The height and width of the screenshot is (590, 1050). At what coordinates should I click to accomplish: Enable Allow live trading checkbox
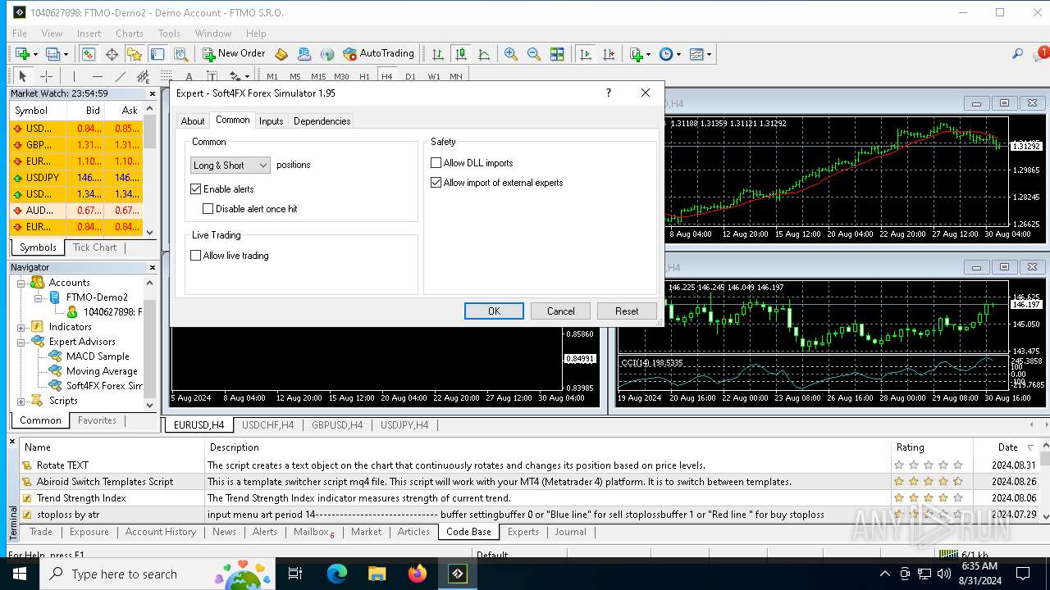click(195, 256)
